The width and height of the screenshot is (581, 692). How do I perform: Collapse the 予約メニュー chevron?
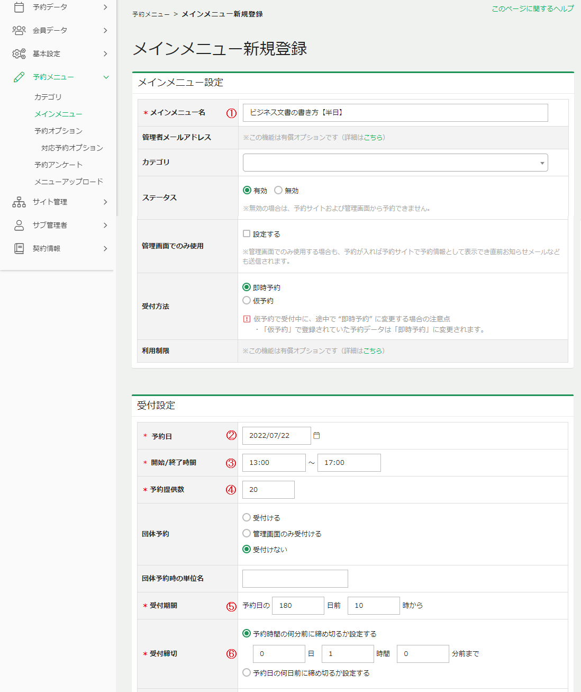pos(106,77)
